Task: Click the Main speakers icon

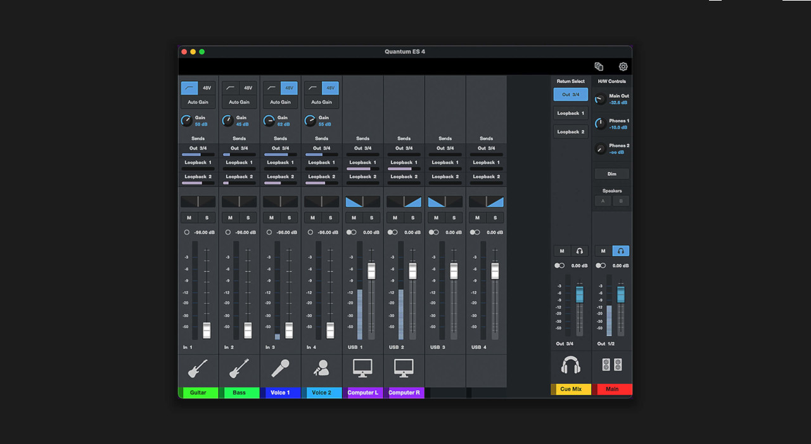Action: [612, 365]
